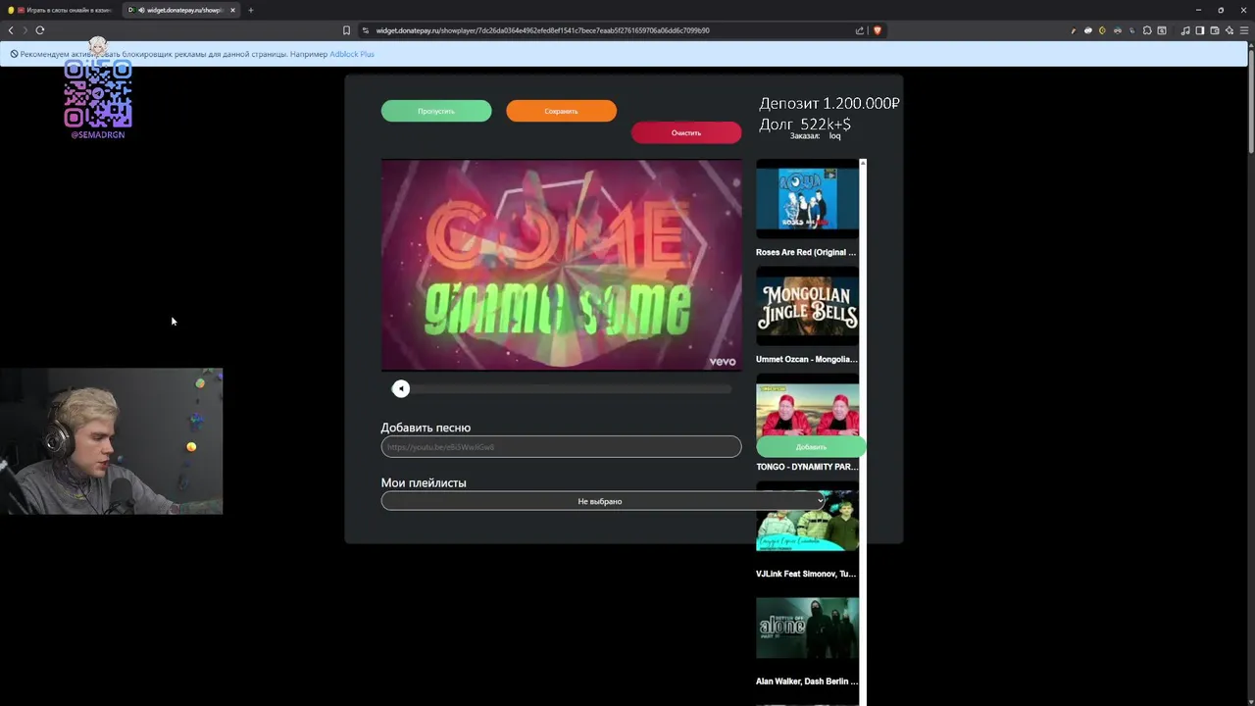Reload the page with the refresh icon
The image size is (1255, 706).
coord(40,30)
